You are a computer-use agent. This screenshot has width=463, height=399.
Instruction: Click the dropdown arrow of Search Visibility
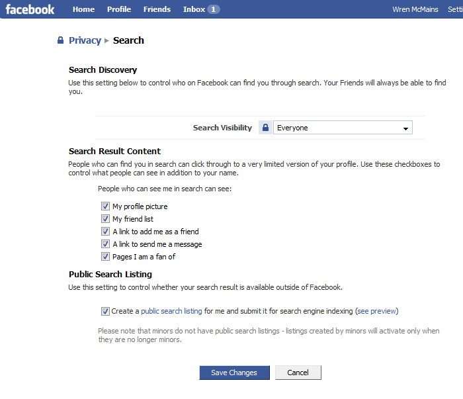pos(405,128)
